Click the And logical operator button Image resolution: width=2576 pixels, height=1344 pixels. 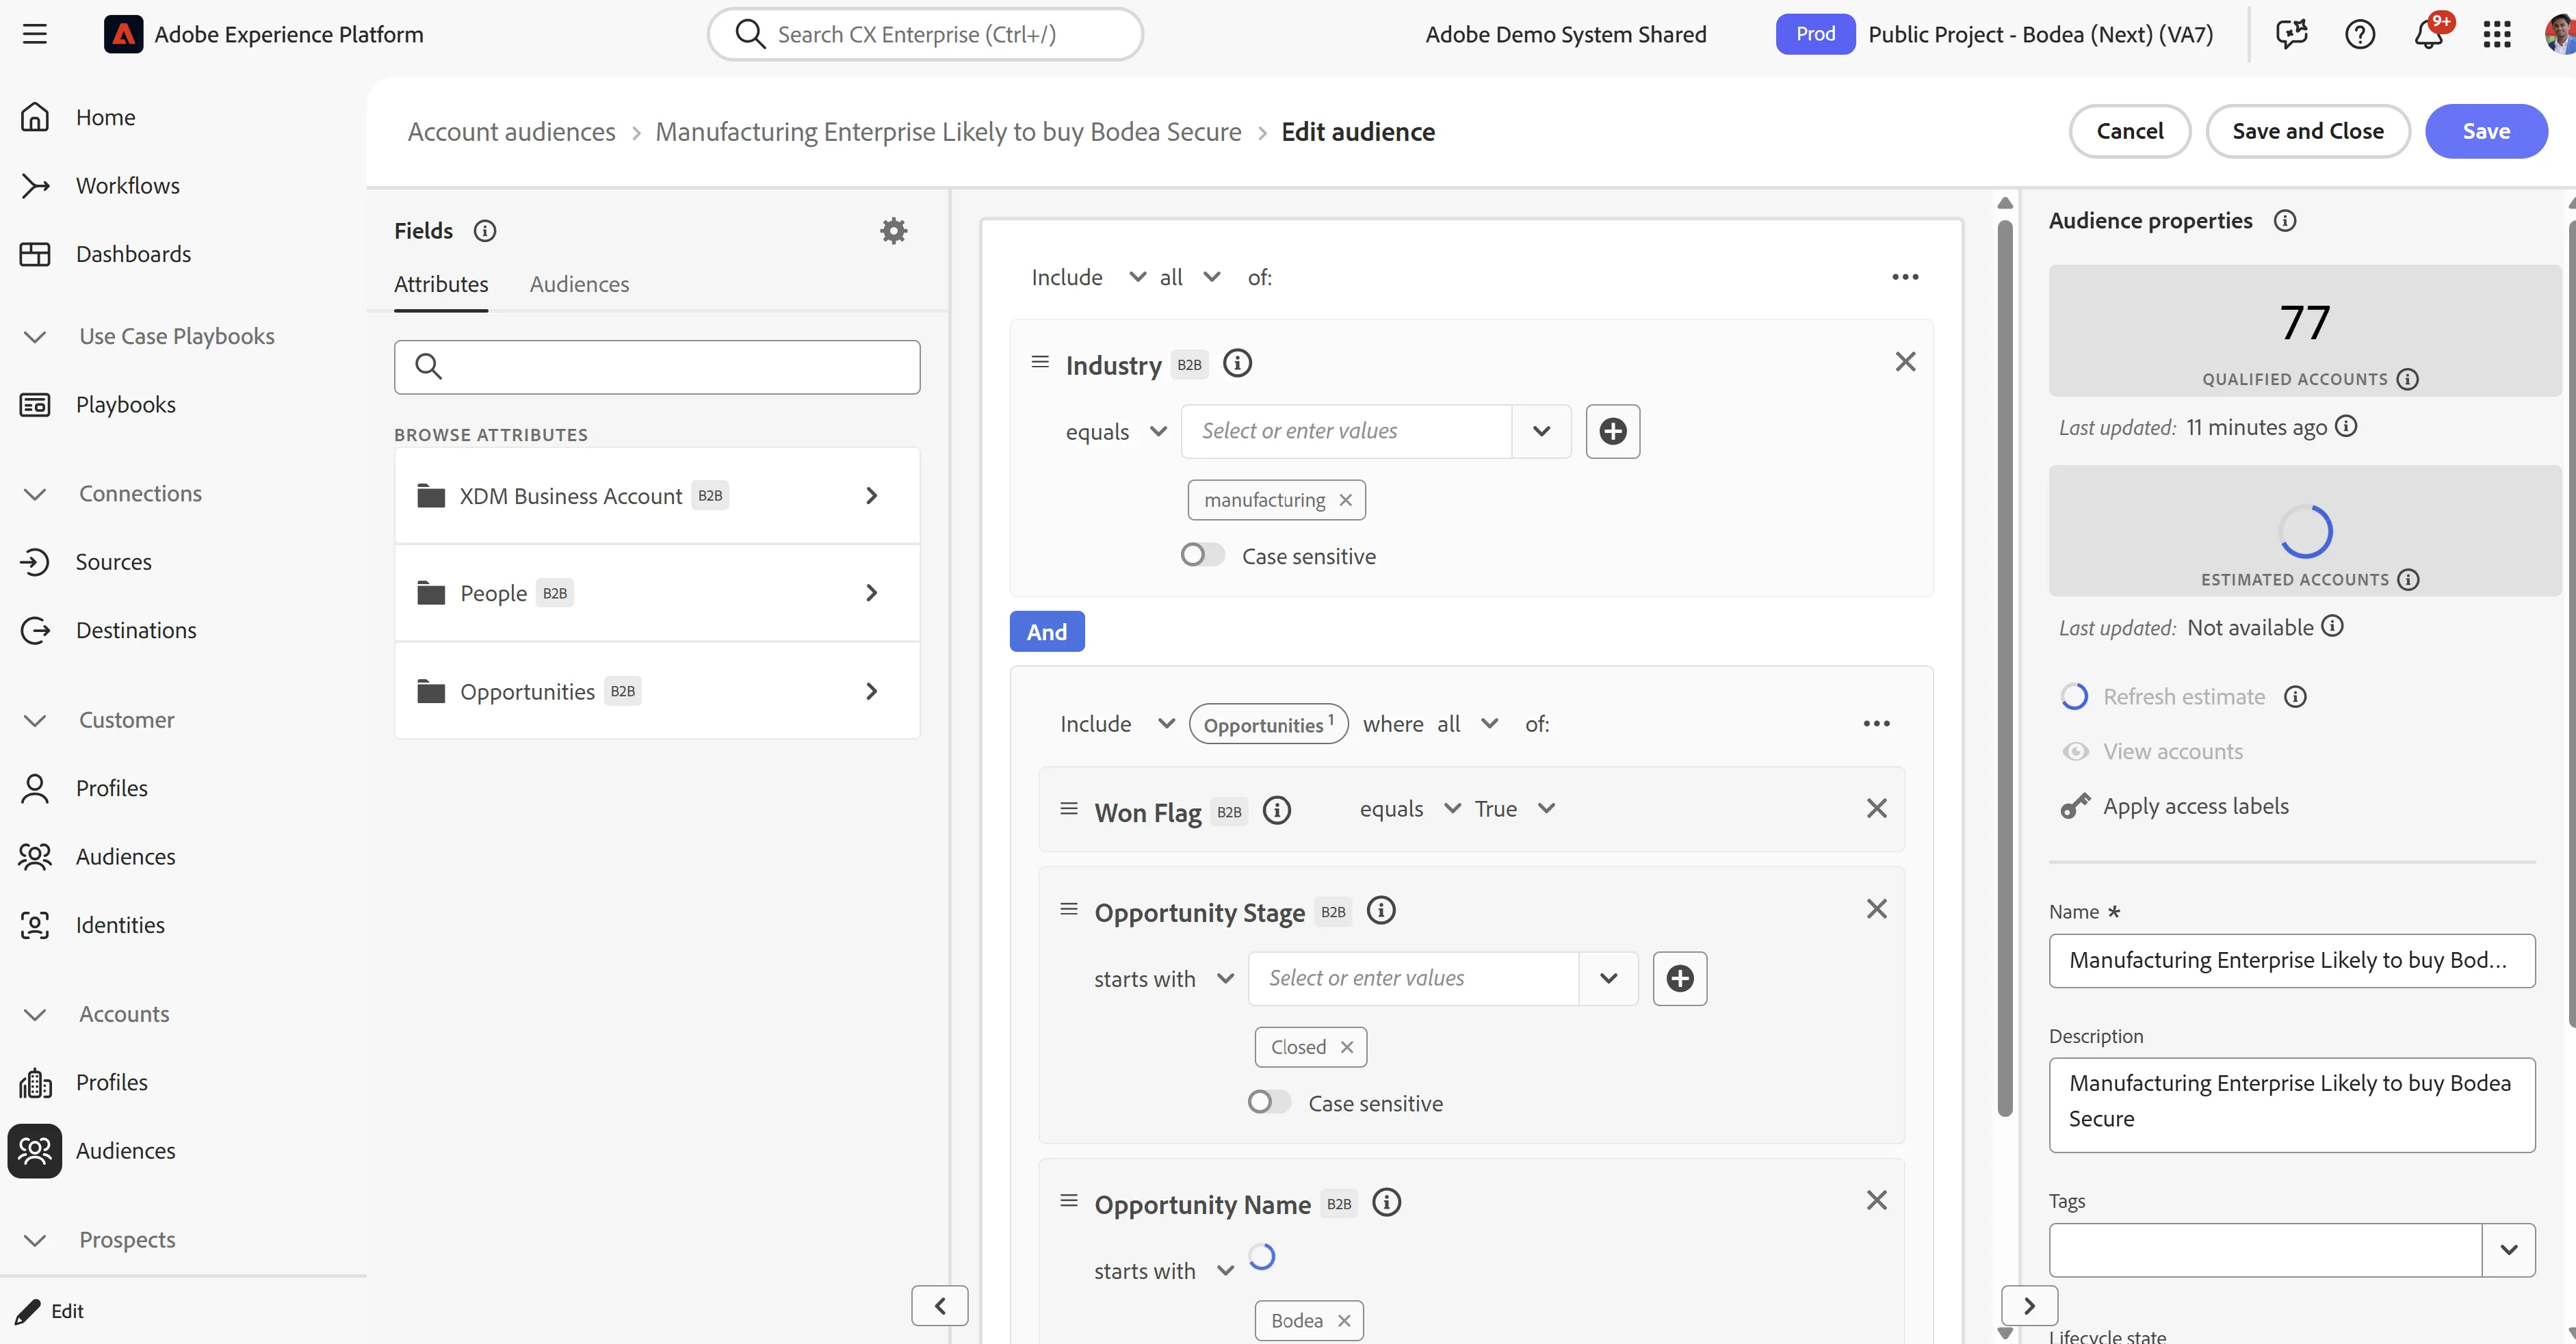pos(1047,632)
